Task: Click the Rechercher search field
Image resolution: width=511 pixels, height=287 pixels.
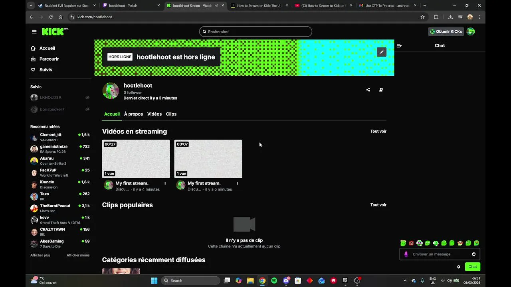Action: point(255,31)
